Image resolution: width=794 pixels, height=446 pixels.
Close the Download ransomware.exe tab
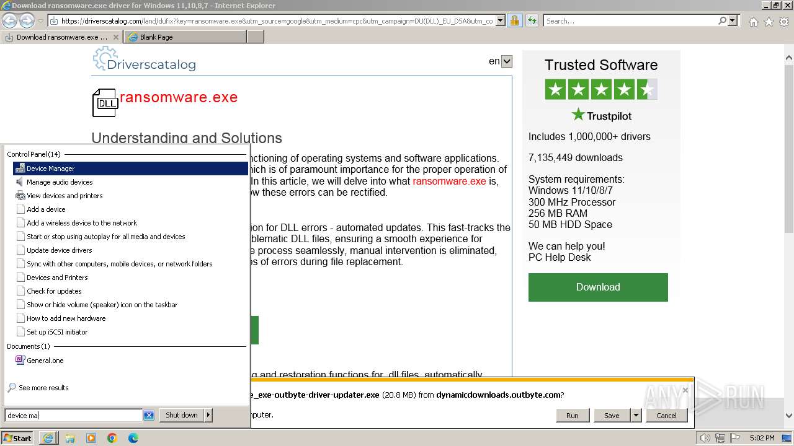(116, 37)
